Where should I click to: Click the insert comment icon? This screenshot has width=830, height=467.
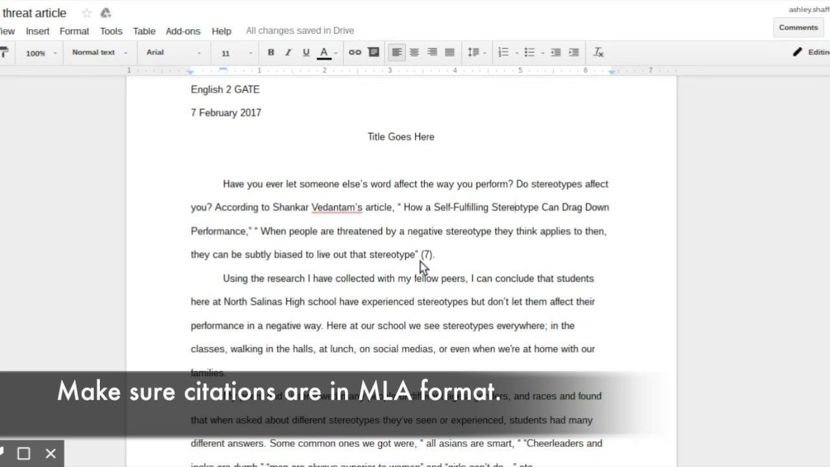(373, 53)
